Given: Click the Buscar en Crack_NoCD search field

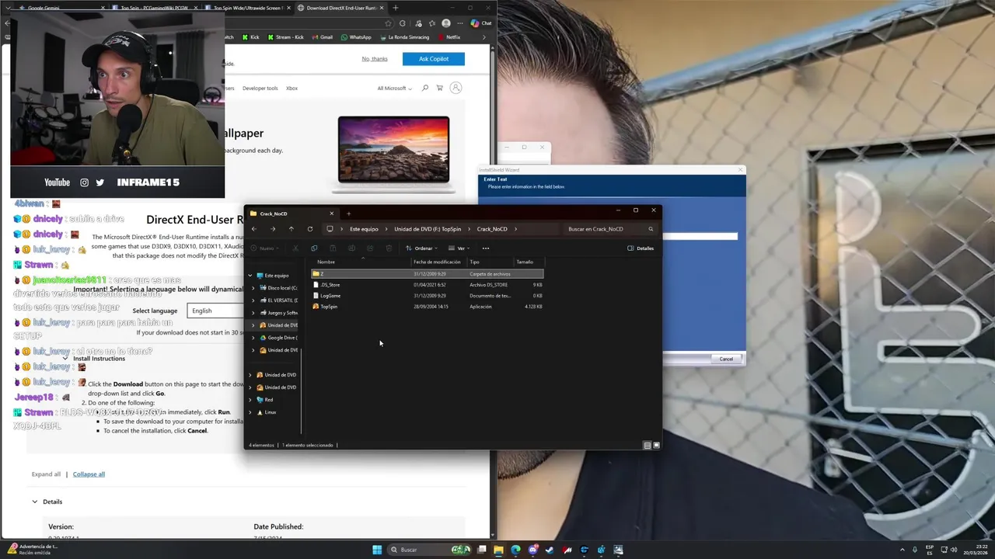Looking at the screenshot, I should point(610,229).
